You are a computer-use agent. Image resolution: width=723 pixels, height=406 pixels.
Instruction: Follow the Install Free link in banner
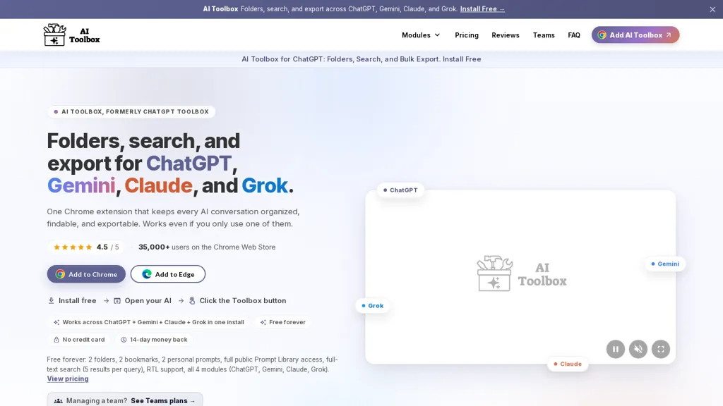click(x=482, y=8)
